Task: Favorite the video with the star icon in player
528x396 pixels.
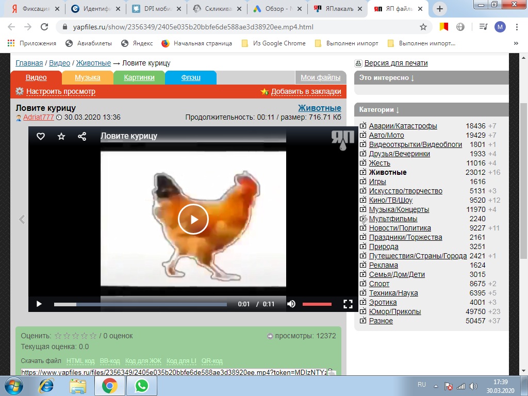Action: click(x=61, y=136)
